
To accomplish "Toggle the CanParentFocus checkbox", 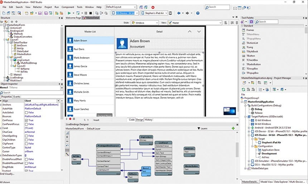I will click(x=26, y=124).
